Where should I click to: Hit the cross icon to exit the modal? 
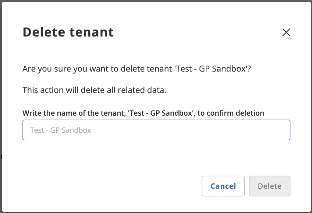coord(286,32)
